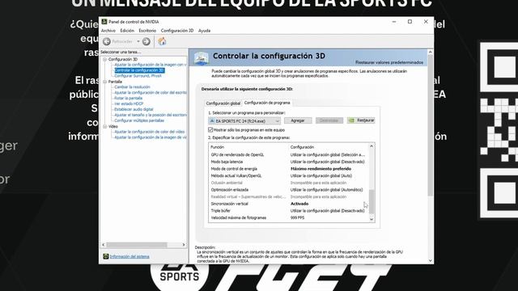Open 'Ver estado HDCP' task
Screen dimensions: 518x291
coord(129,103)
